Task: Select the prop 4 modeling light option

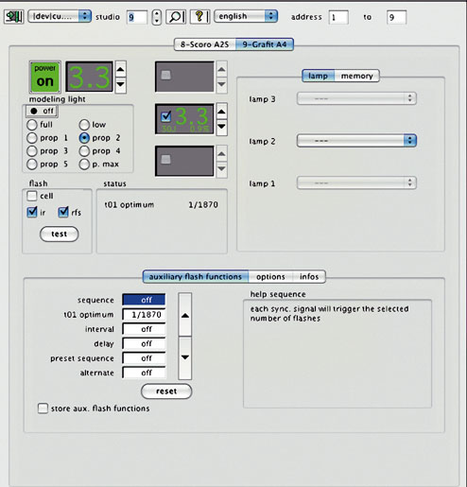Action: point(84,151)
